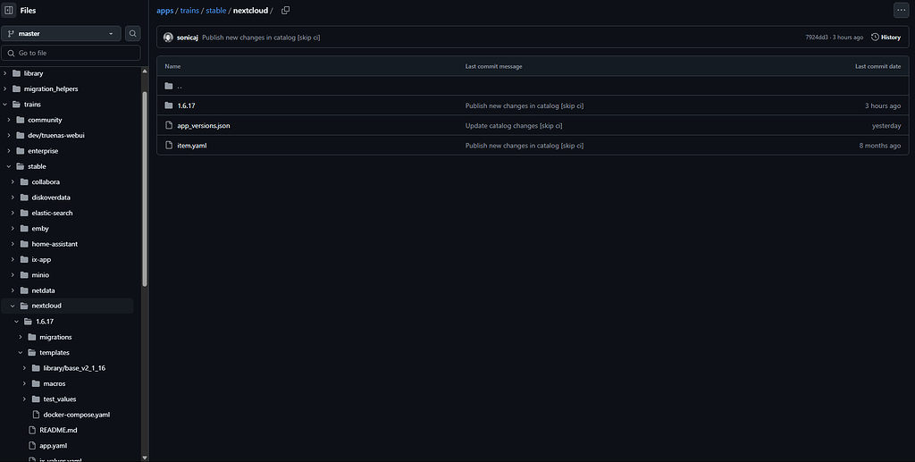Select home-assistant folder in tree
The width and height of the screenshot is (915, 462).
[x=55, y=244]
